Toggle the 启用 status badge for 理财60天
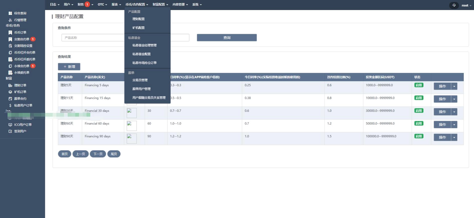The height and width of the screenshot is (218, 474). pyautogui.click(x=419, y=123)
